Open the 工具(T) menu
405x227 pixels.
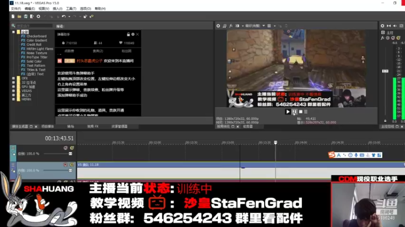pyautogui.click(x=71, y=9)
